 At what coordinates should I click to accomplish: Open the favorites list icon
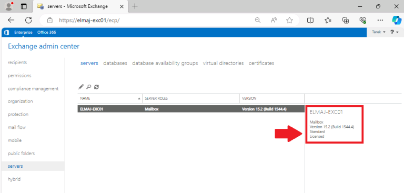tap(328, 21)
